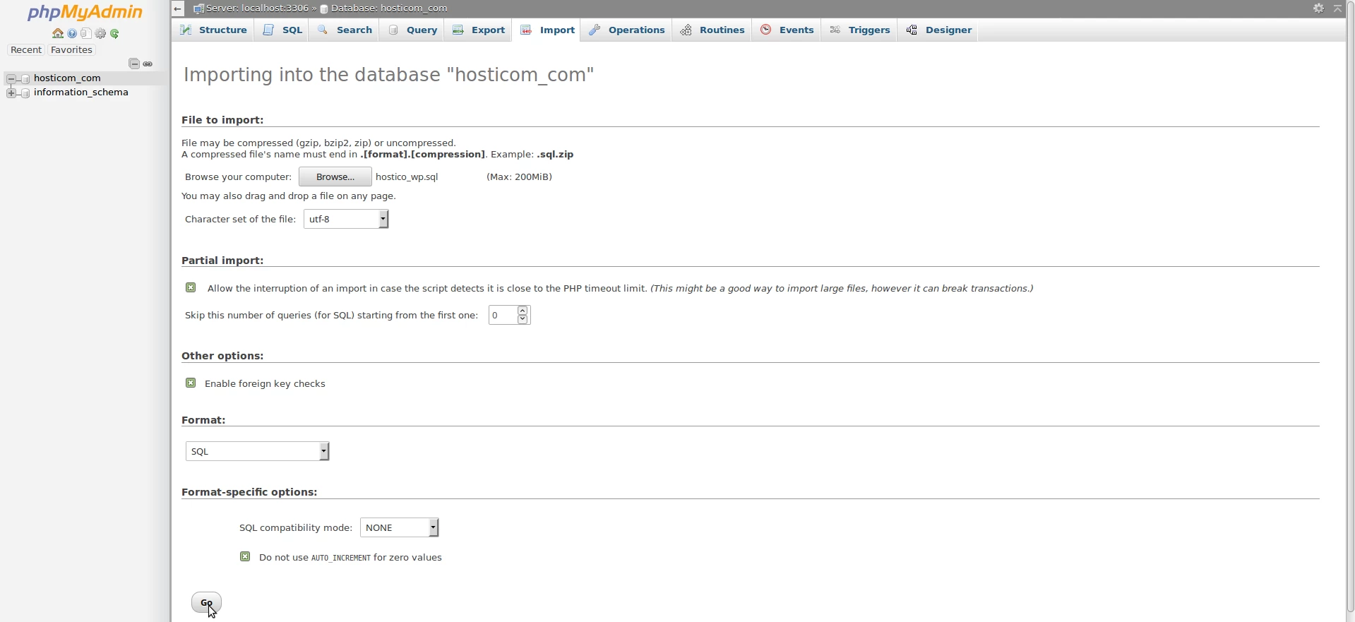This screenshot has height=622, width=1355.
Task: Open page settings gear in top-right header
Action: click(x=1318, y=8)
